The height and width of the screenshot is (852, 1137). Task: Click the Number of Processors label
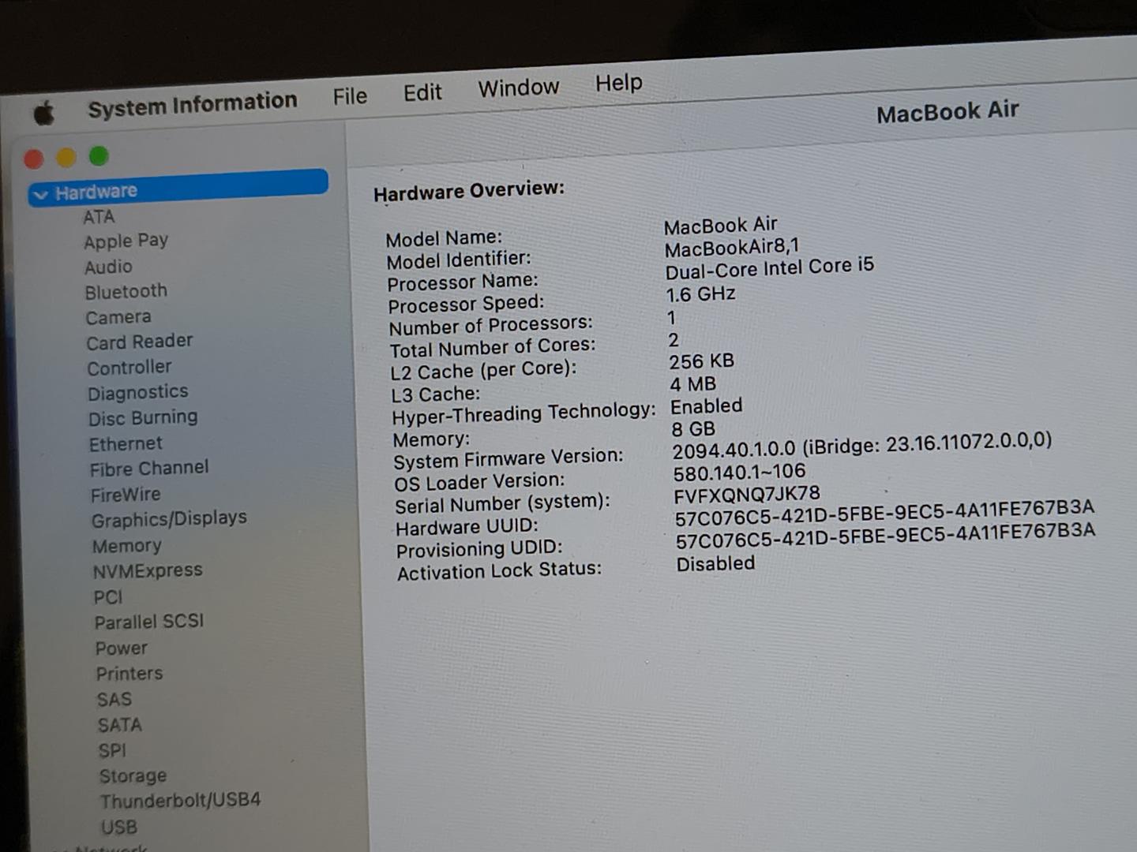click(x=490, y=326)
